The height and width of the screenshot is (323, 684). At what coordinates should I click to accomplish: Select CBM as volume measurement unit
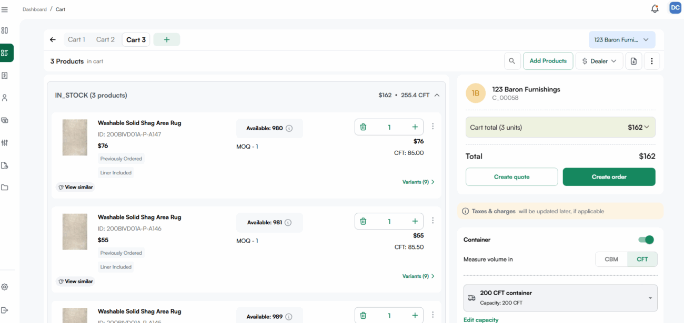[611, 259]
